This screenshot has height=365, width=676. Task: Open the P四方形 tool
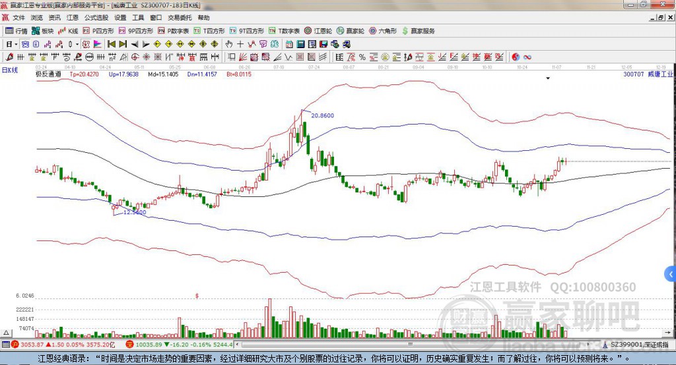(98, 31)
